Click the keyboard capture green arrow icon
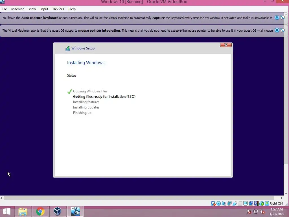This screenshot has height=217, width=289. click(267, 203)
